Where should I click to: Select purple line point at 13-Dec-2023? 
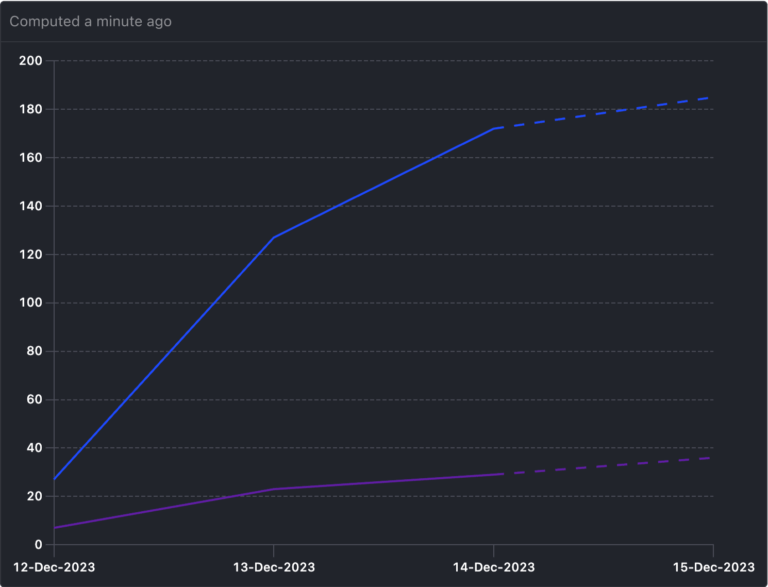274,489
